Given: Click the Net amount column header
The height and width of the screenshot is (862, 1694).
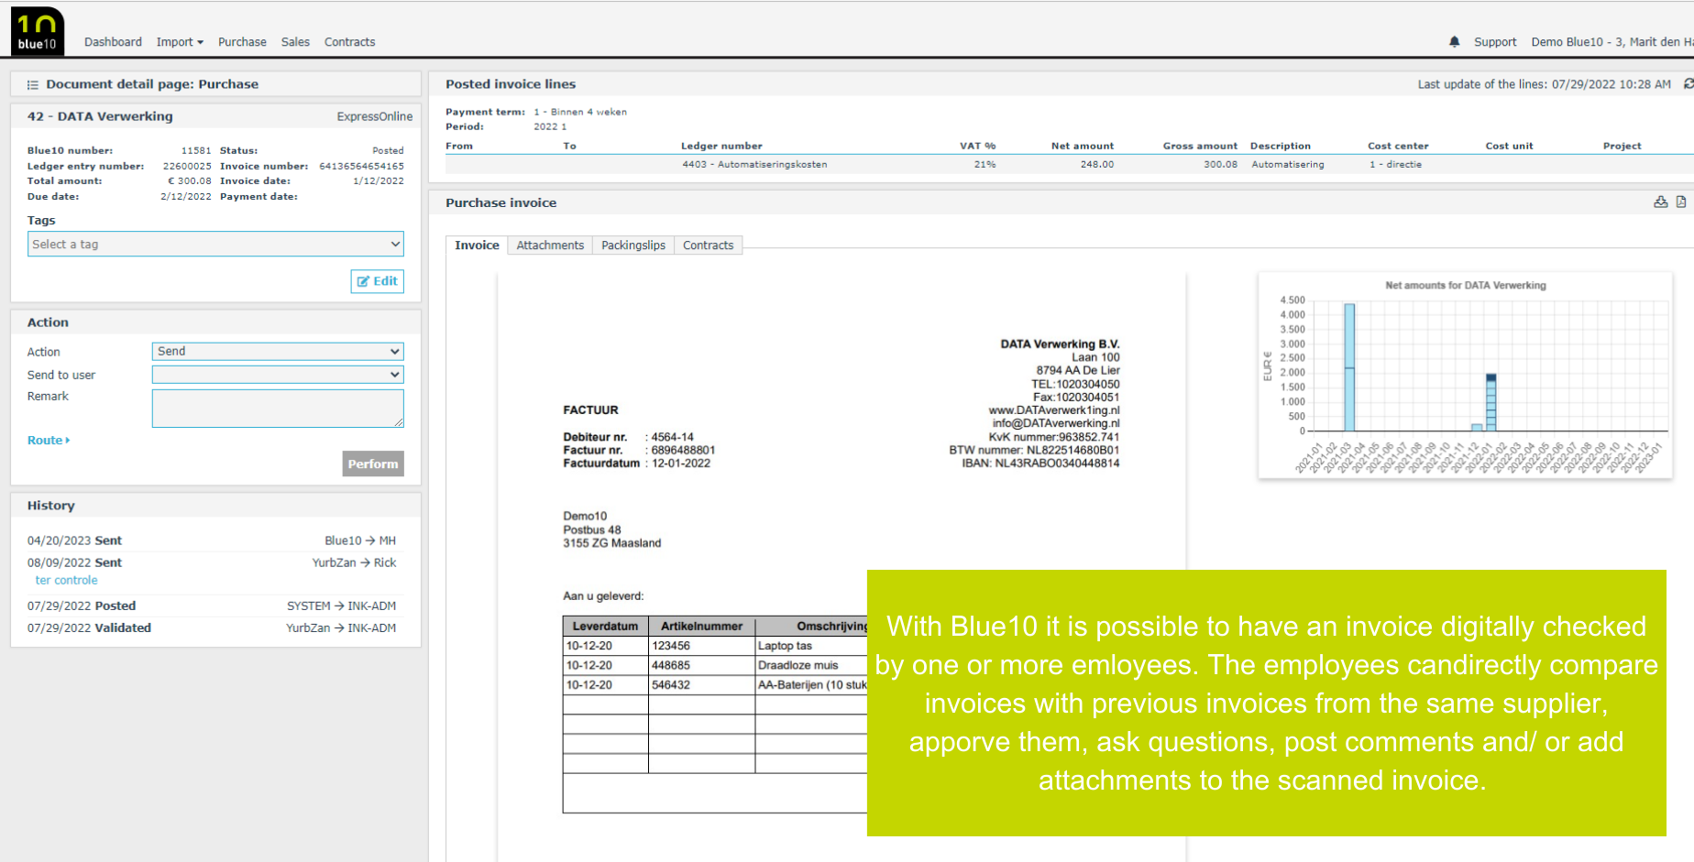Looking at the screenshot, I should coord(1083,147).
